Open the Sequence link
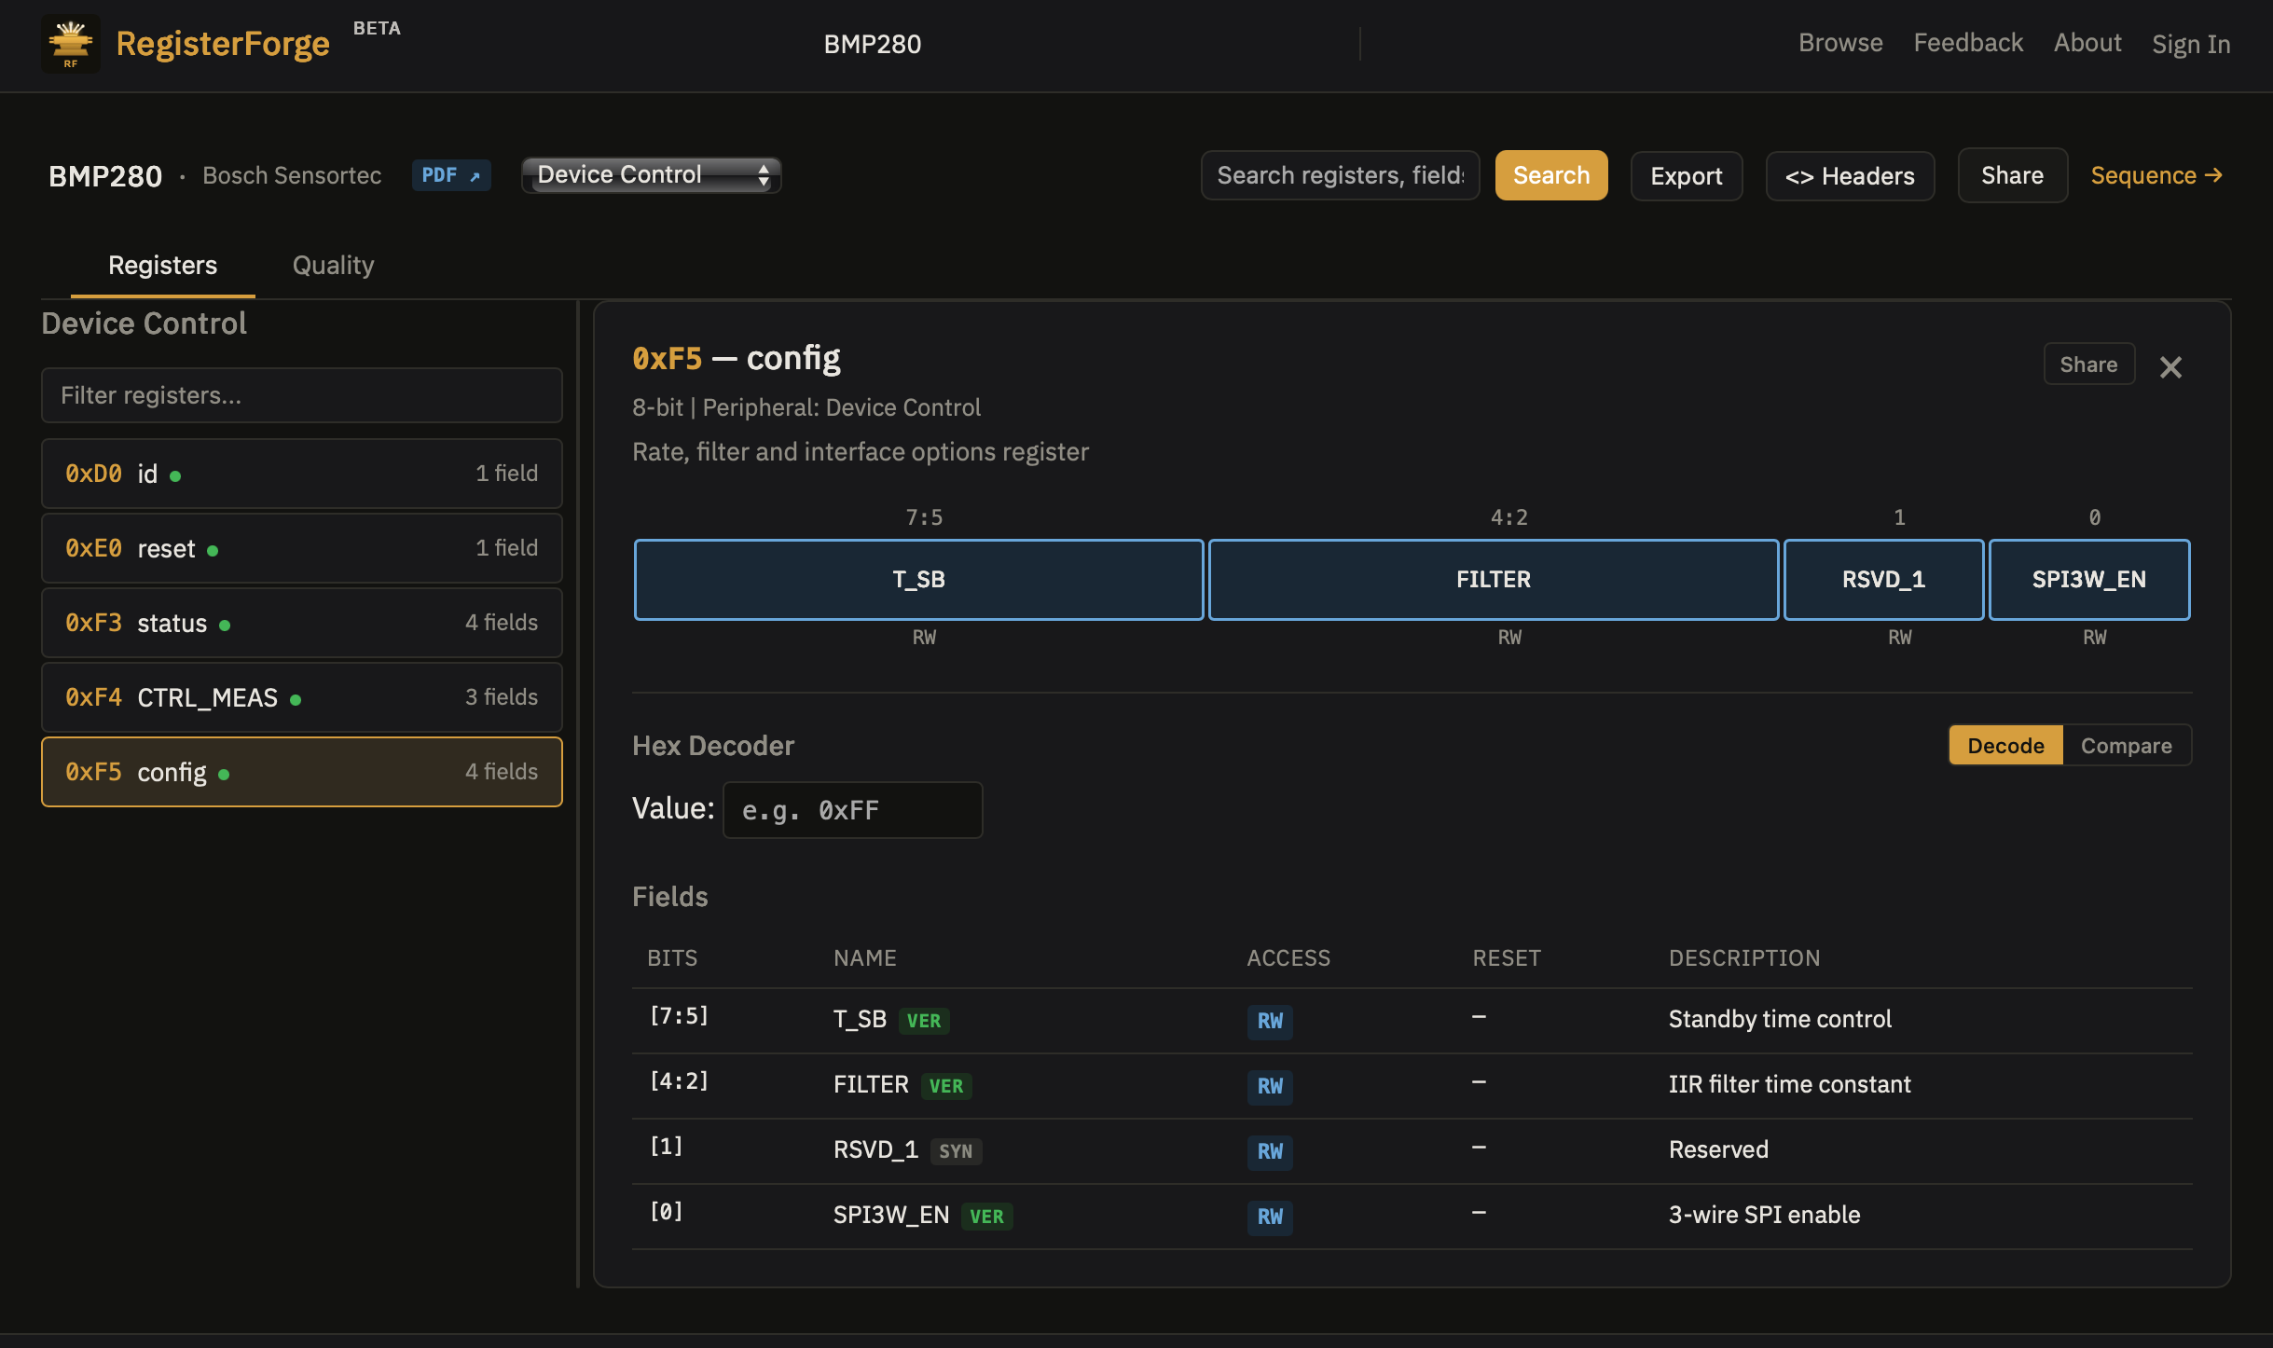The height and width of the screenshot is (1348, 2273). coord(2156,175)
